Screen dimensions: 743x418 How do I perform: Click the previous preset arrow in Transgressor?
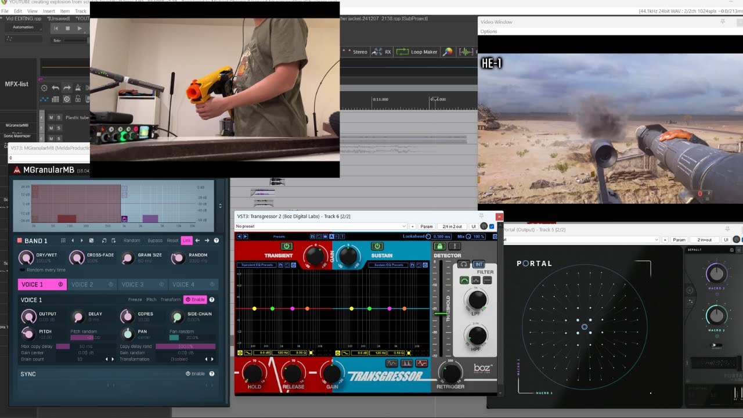tap(239, 236)
